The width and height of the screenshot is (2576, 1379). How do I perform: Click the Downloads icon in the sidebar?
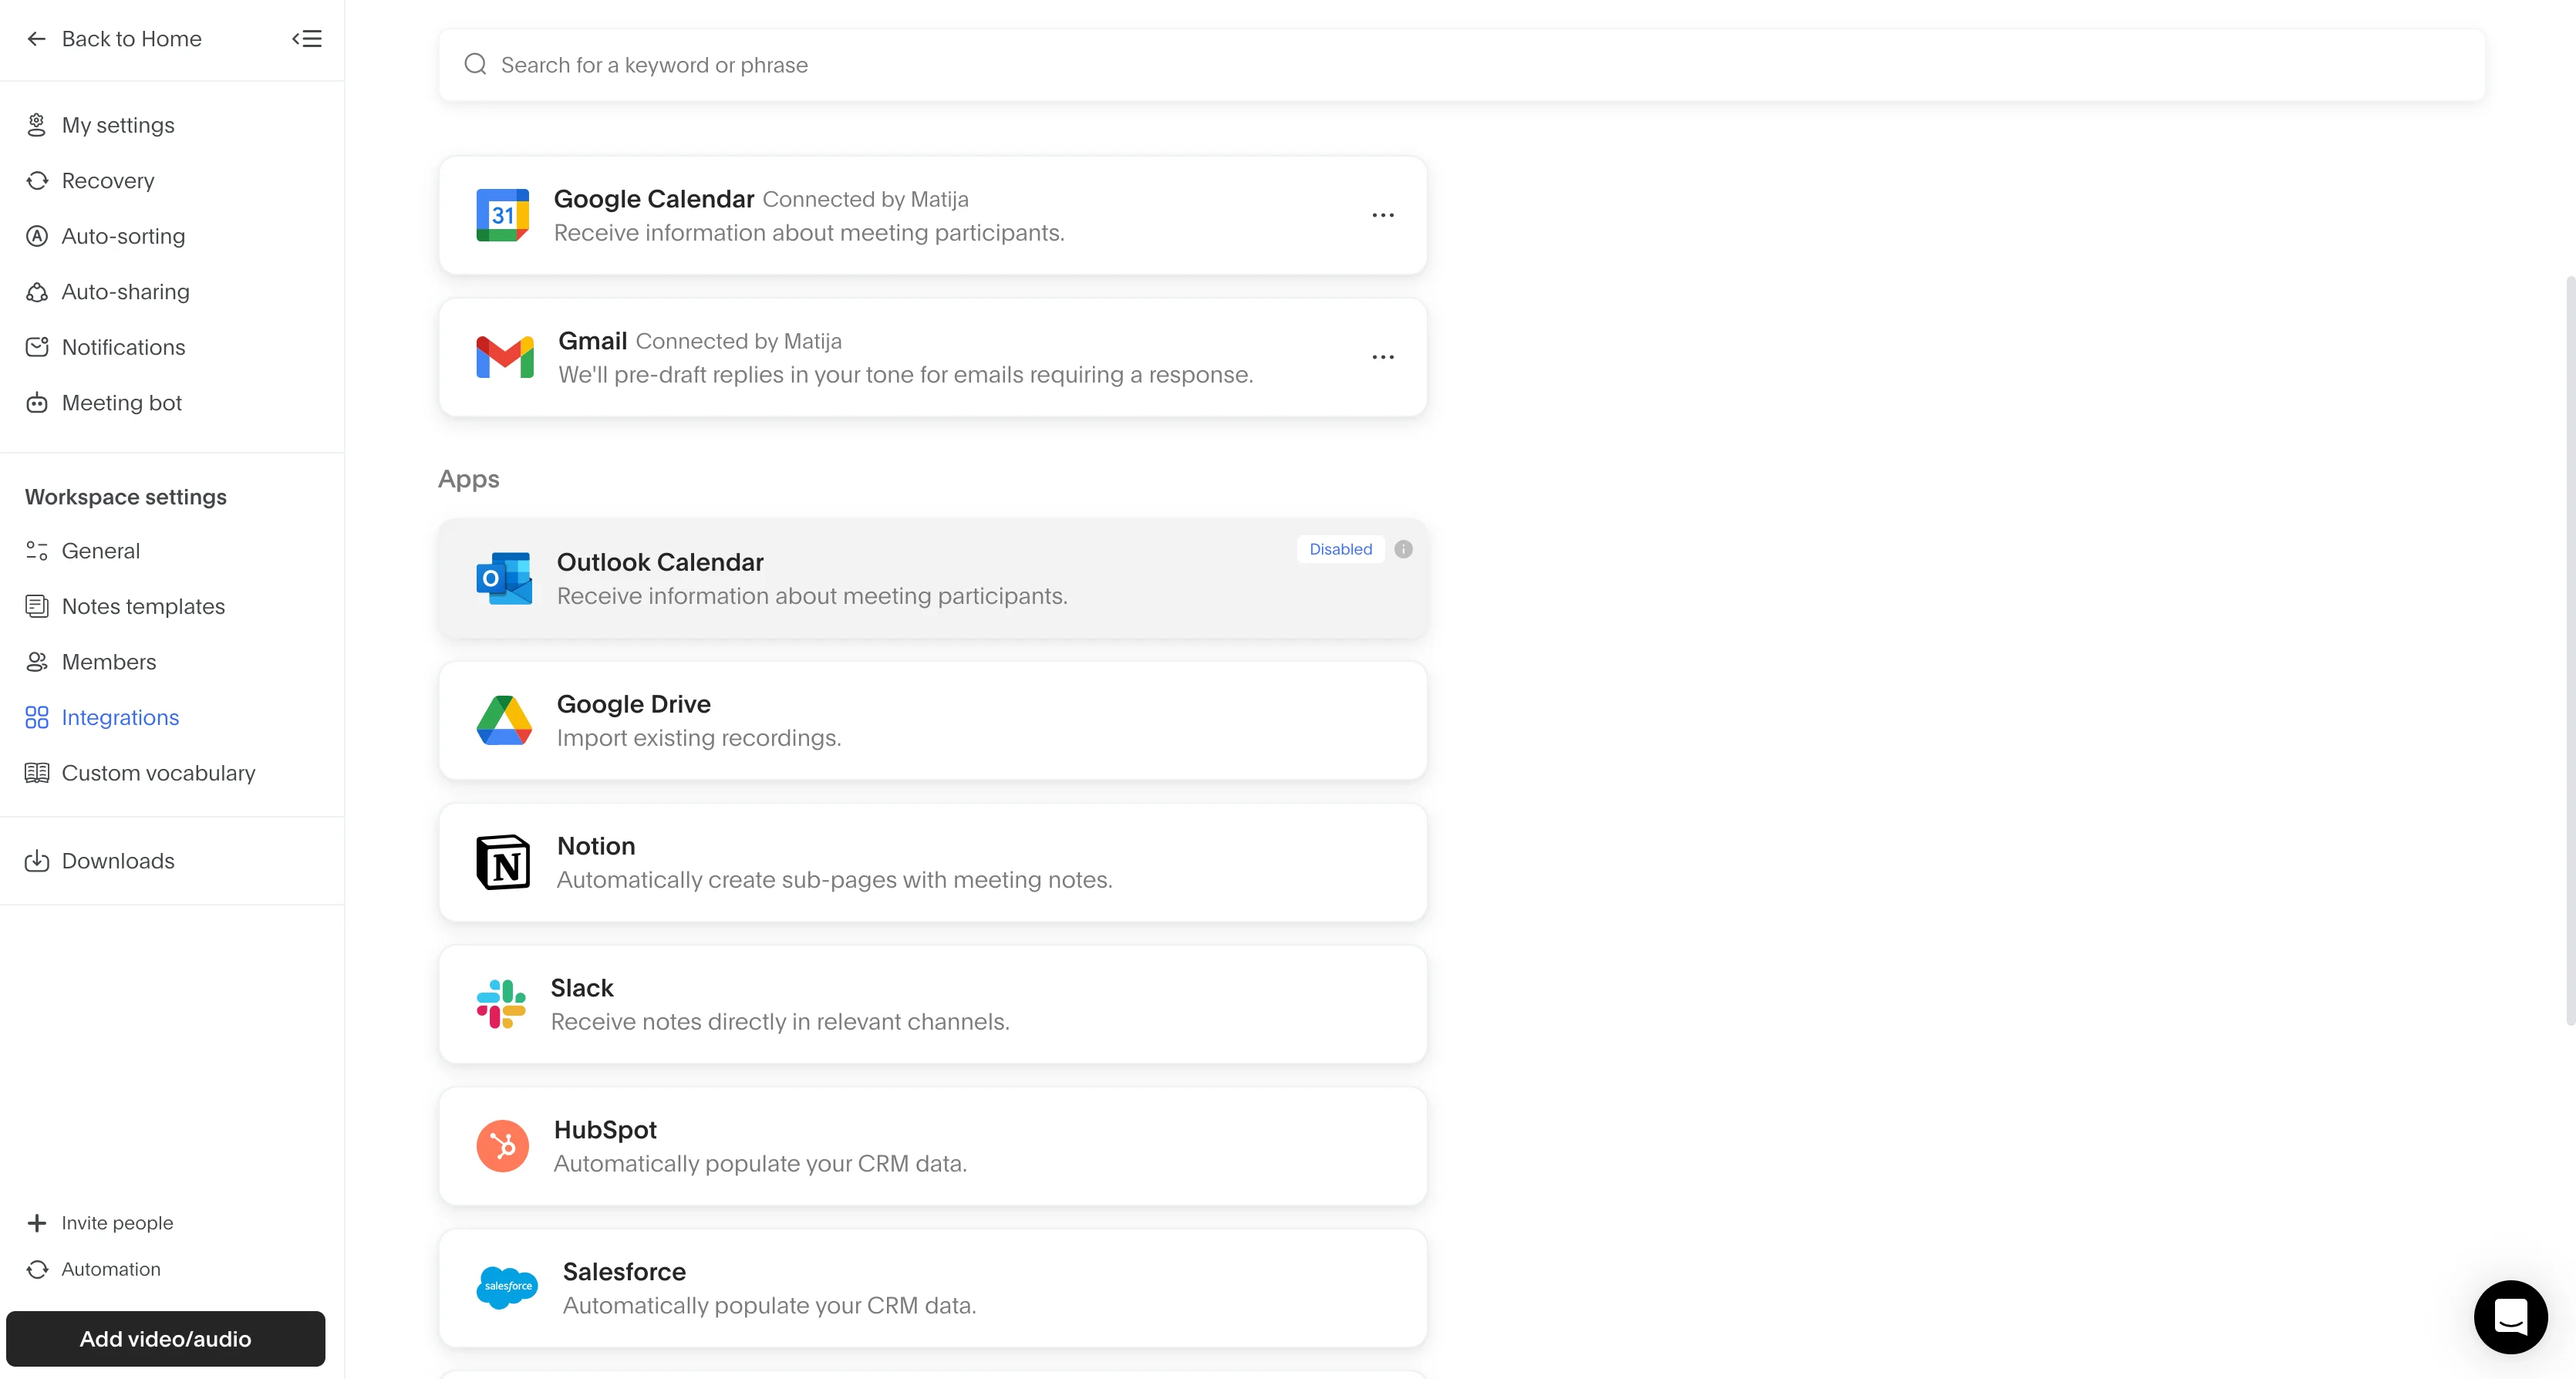pyautogui.click(x=37, y=860)
